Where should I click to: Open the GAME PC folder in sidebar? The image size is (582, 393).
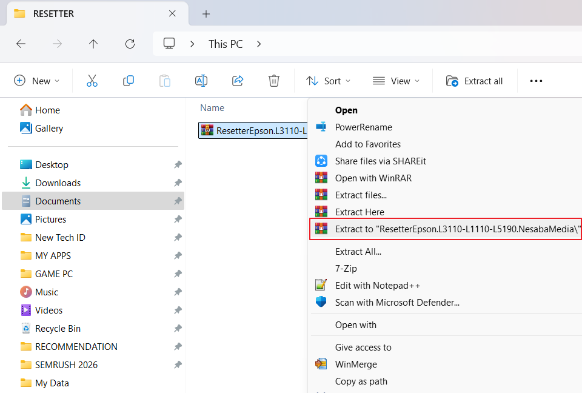[54, 274]
